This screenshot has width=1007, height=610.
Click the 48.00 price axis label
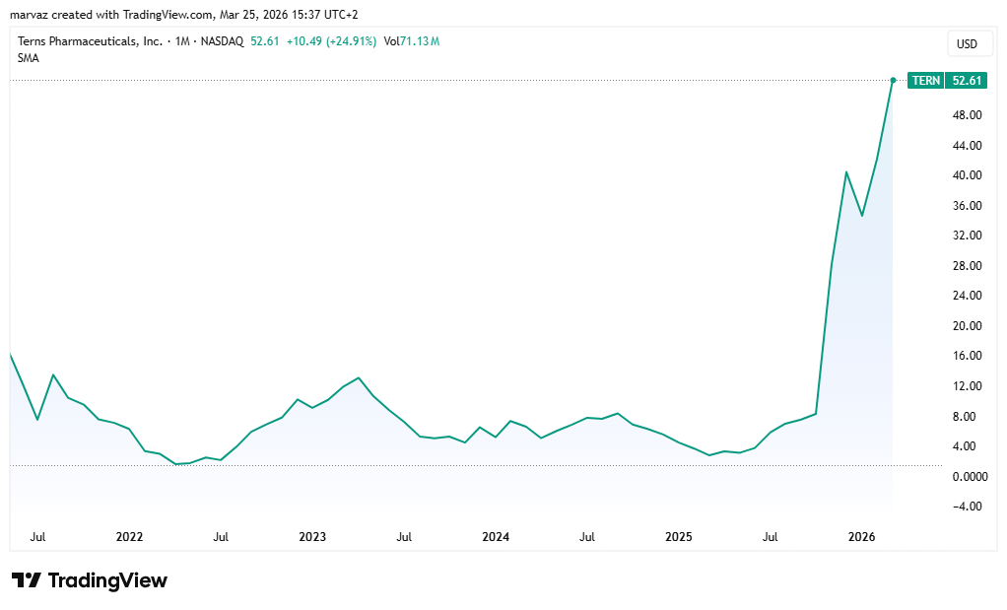coord(968,115)
